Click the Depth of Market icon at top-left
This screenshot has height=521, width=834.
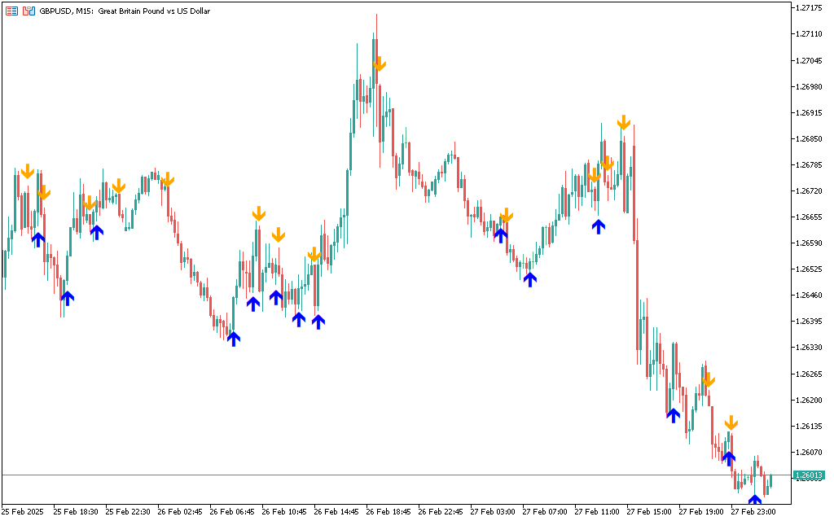tap(12, 11)
